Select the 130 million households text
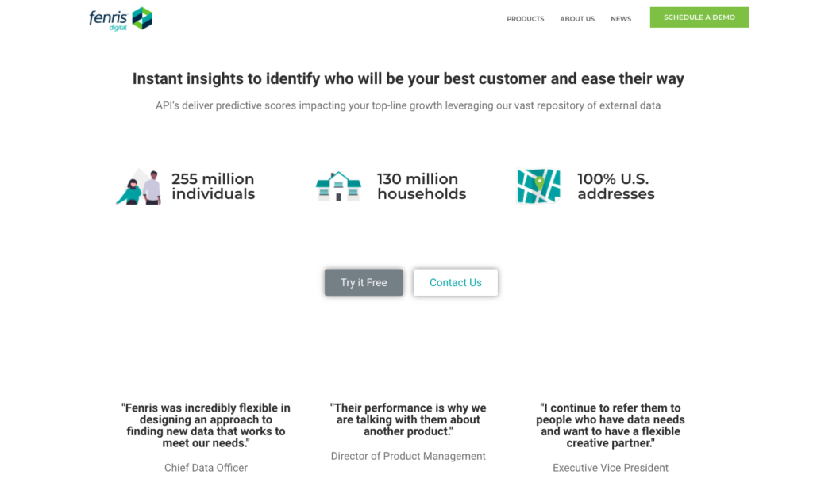 point(422,186)
